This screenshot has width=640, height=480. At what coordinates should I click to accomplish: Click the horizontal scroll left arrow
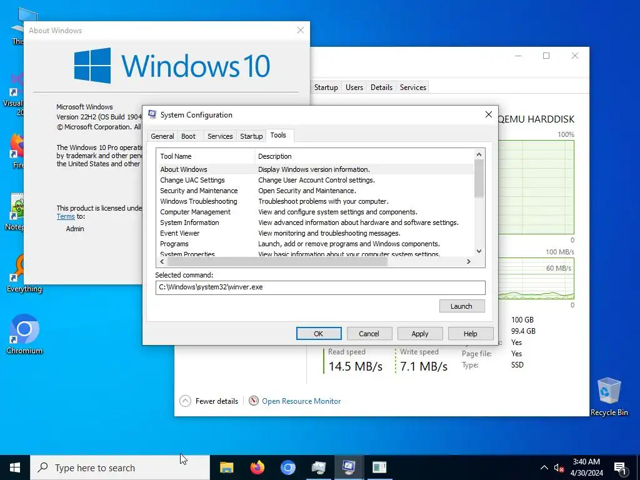(x=162, y=262)
